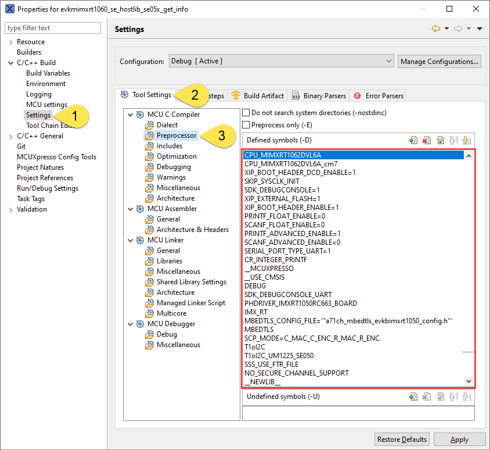490x450 pixels.
Task: Check the Preprocess only (-E) option
Action: click(246, 124)
